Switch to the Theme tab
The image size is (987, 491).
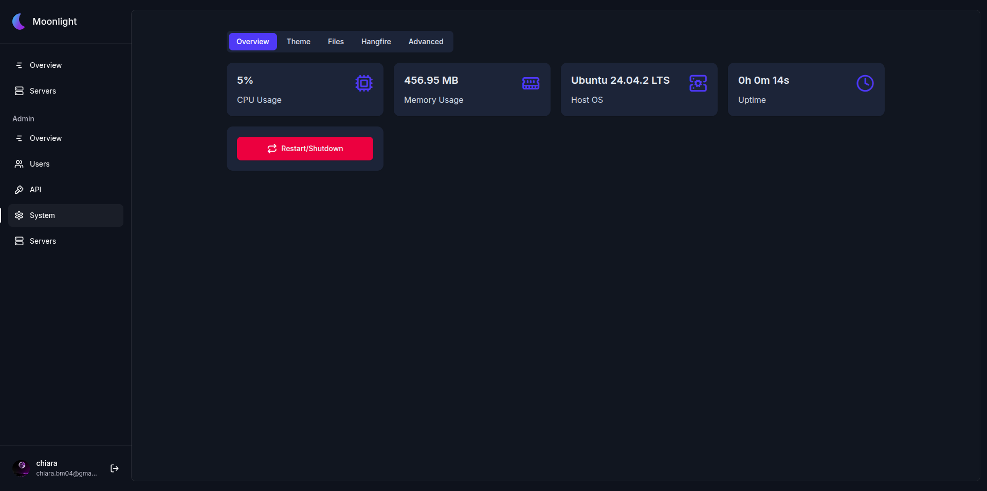tap(299, 42)
